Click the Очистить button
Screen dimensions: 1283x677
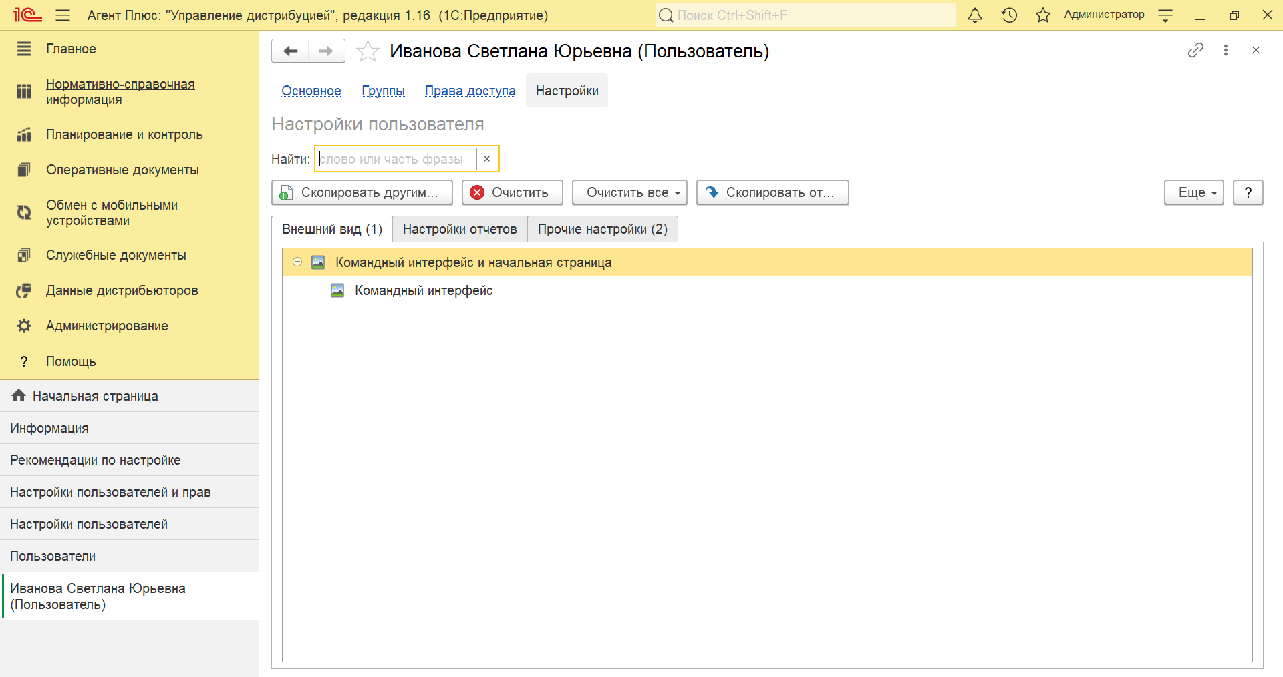tap(513, 192)
